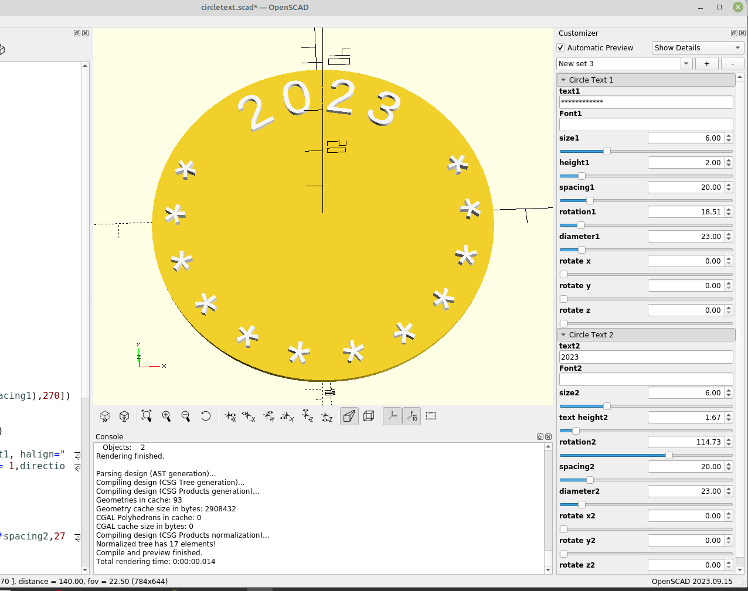Select the Zoom In magnifier tool

pyautogui.click(x=166, y=416)
